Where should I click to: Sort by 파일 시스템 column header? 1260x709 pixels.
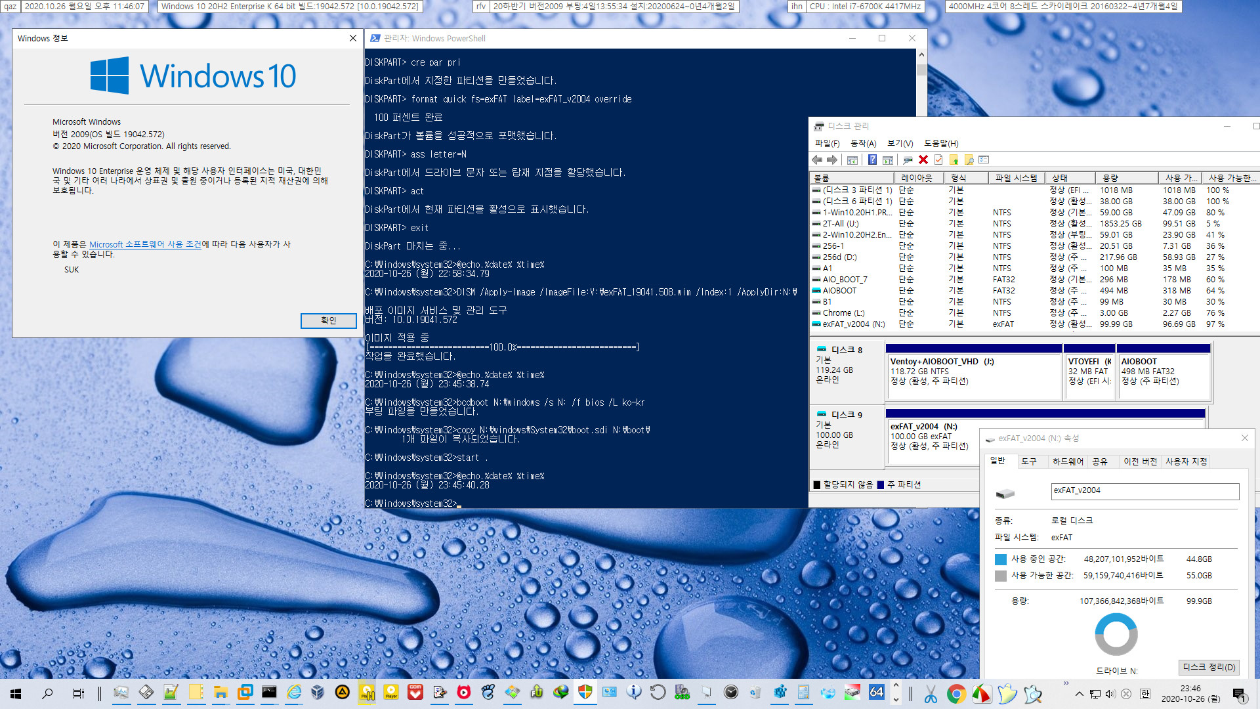click(x=1017, y=178)
